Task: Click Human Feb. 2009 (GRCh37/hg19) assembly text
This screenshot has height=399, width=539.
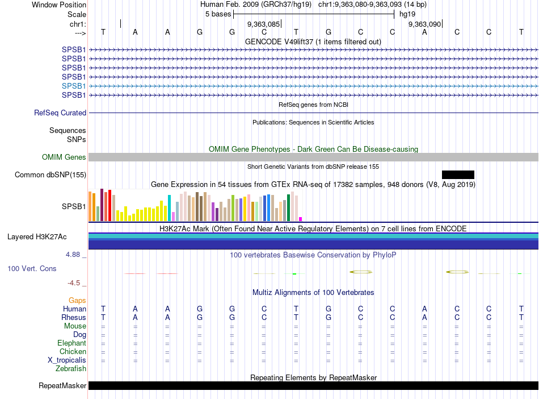Action: [x=256, y=5]
